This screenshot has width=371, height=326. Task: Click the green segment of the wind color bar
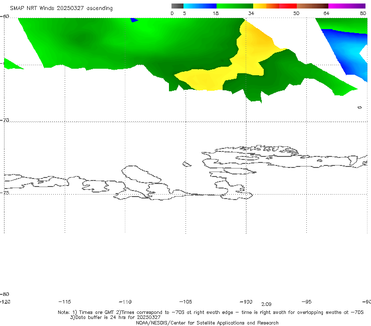pos(235,6)
